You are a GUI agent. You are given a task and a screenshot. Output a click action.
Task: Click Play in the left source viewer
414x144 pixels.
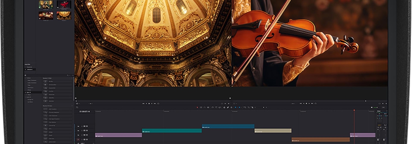click(152, 103)
